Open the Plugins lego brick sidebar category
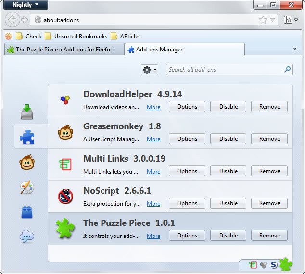This screenshot has width=305, height=274. click(27, 212)
